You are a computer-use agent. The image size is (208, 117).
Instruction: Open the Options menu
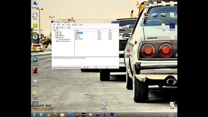pyautogui.click(x=75, y=25)
